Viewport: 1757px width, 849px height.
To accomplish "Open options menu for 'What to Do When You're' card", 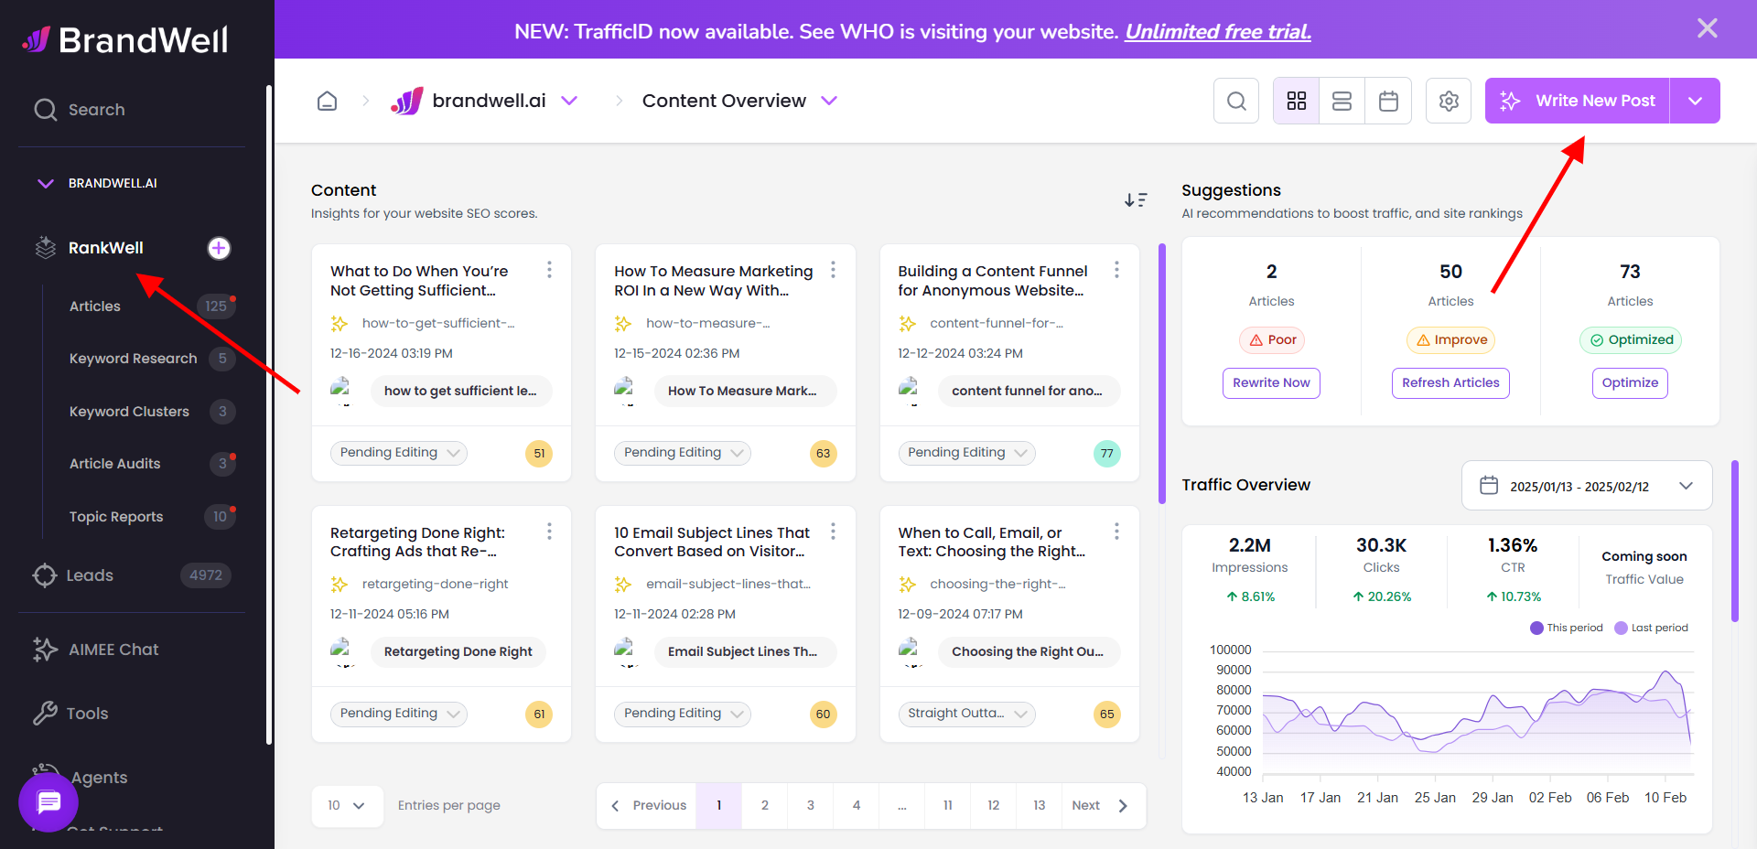I will coord(549,270).
